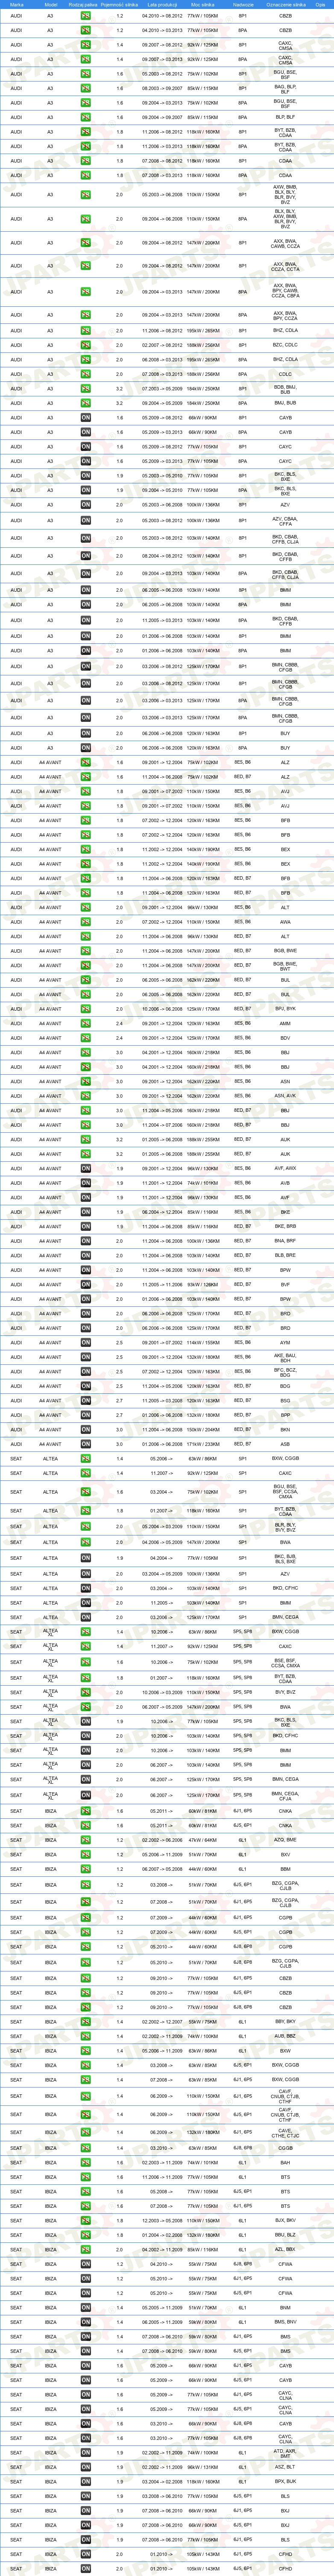Click petrol icon in Ibiza BXV row
334x2576 pixels.
click(x=85, y=1854)
